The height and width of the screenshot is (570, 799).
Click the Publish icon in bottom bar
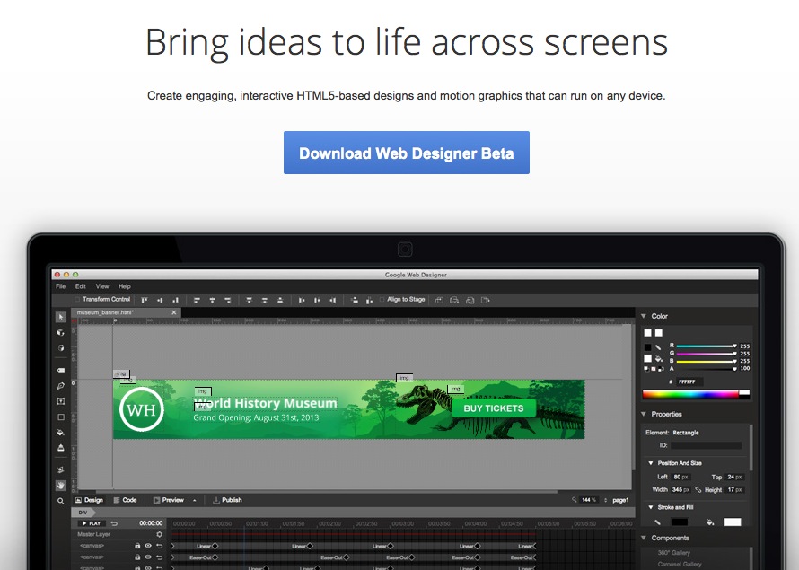(x=216, y=500)
